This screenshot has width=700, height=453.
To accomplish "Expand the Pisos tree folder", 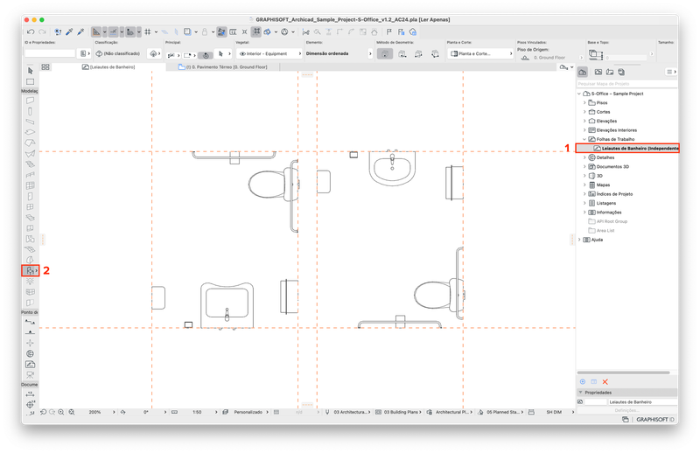I will click(584, 102).
